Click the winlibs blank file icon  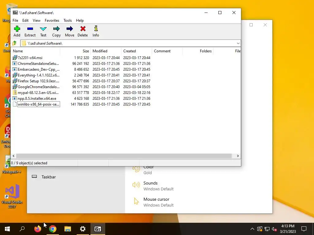pos(15,104)
